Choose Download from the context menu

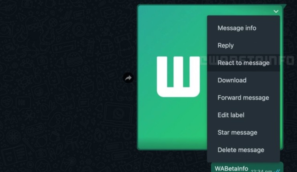[243, 80]
